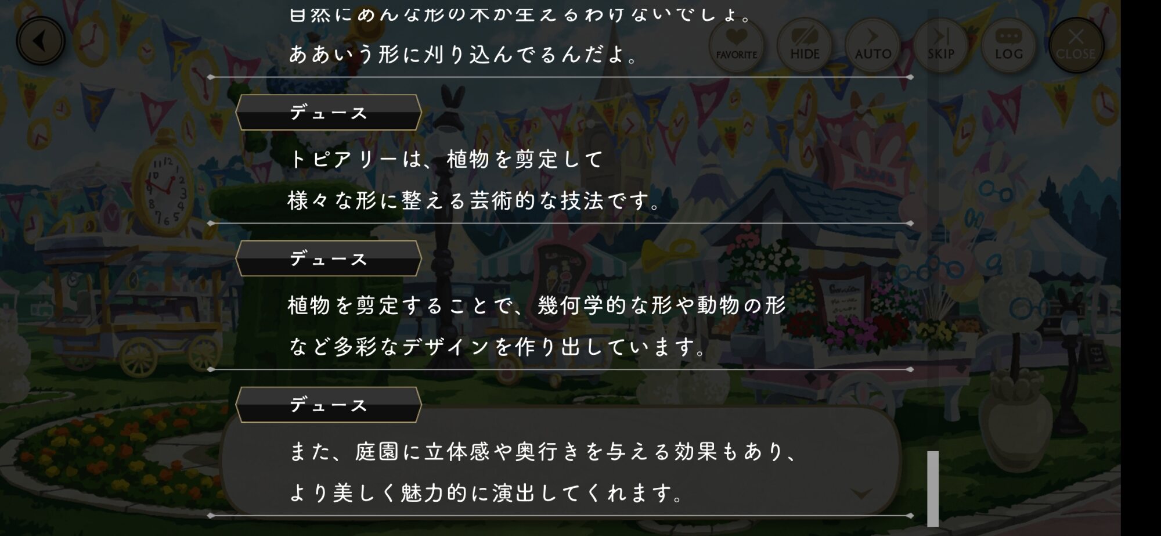
Task: Click the log scrollbar thumb
Action: [933, 488]
